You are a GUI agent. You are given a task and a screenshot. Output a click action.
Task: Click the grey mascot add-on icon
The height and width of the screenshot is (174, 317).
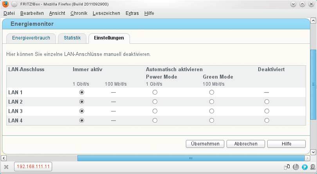(x=313, y=167)
